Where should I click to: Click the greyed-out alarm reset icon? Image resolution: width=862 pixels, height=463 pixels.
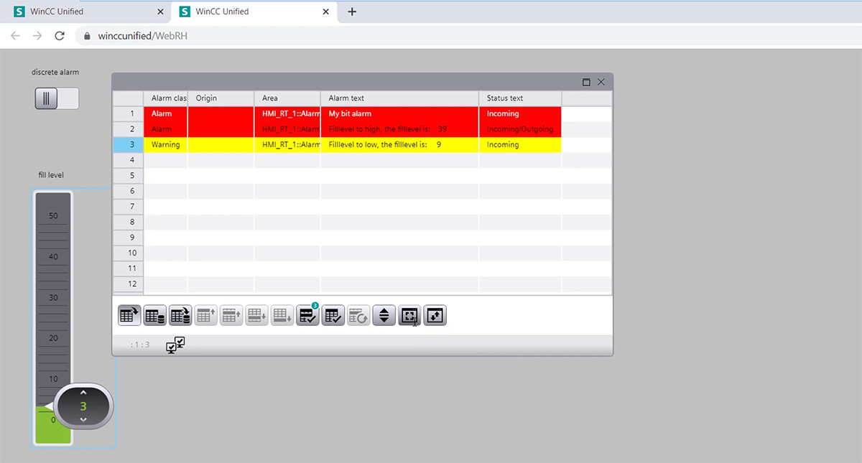(x=358, y=315)
